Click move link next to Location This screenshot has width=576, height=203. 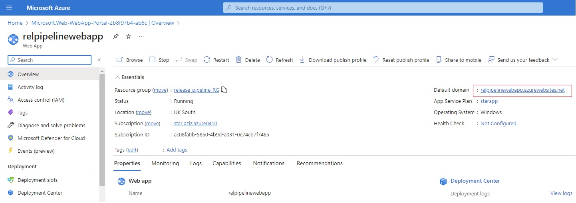pos(144,112)
